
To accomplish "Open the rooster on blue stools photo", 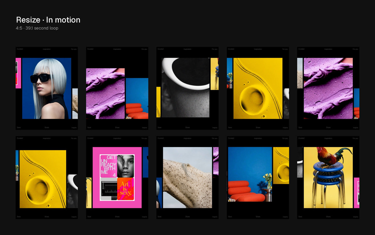I will click(x=328, y=177).
